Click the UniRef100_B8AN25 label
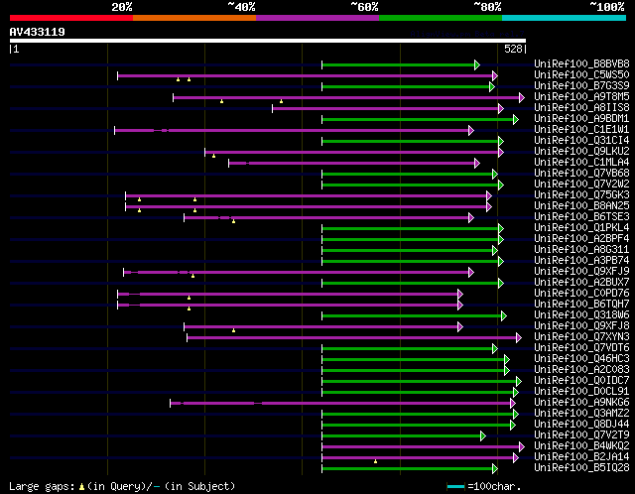The width and height of the screenshot is (635, 494). (581, 205)
